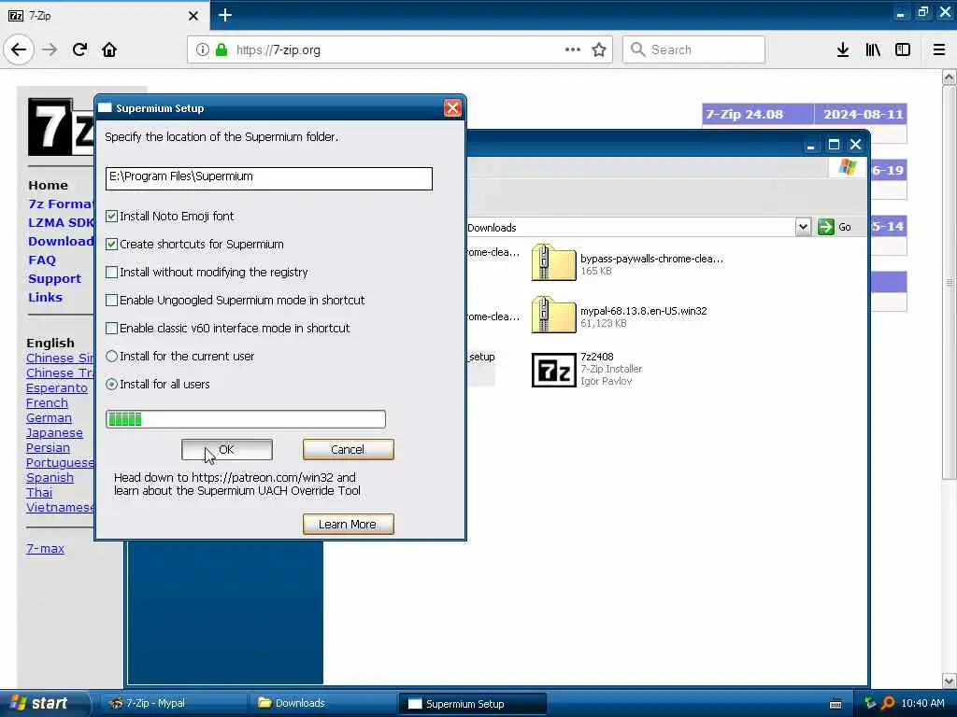This screenshot has height=717, width=957.
Task: Go to the browser home page icon
Action: 109,49
